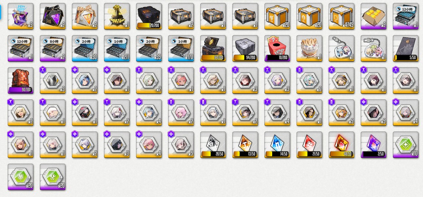This screenshot has height=197, width=423.
Task: Select the cardboard box item x2
Action: coord(374,16)
